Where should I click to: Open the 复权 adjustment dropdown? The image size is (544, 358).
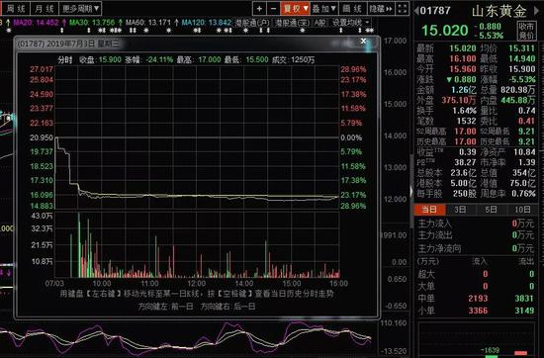[x=296, y=9]
